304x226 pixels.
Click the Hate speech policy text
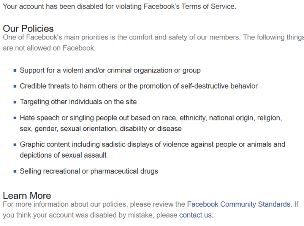click(151, 118)
